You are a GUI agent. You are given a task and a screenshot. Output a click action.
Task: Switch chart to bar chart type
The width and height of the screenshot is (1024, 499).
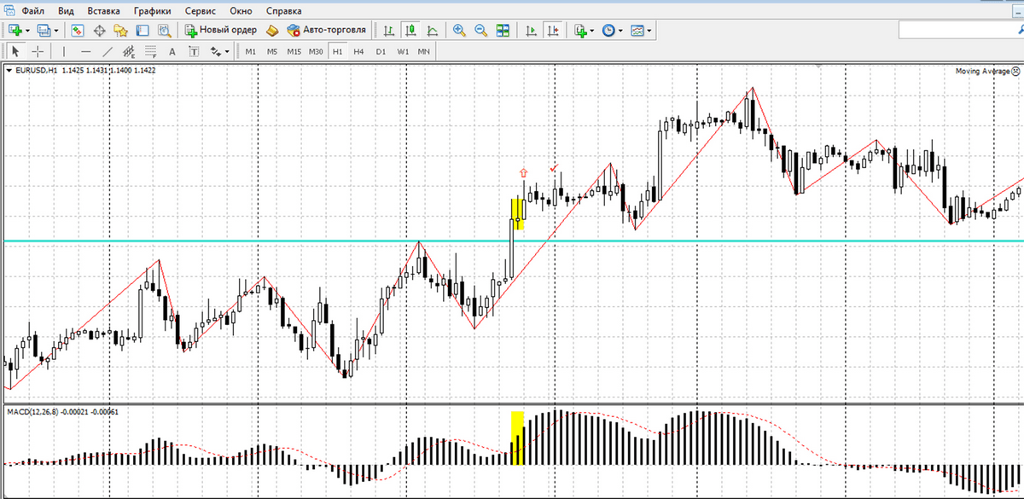point(389,30)
